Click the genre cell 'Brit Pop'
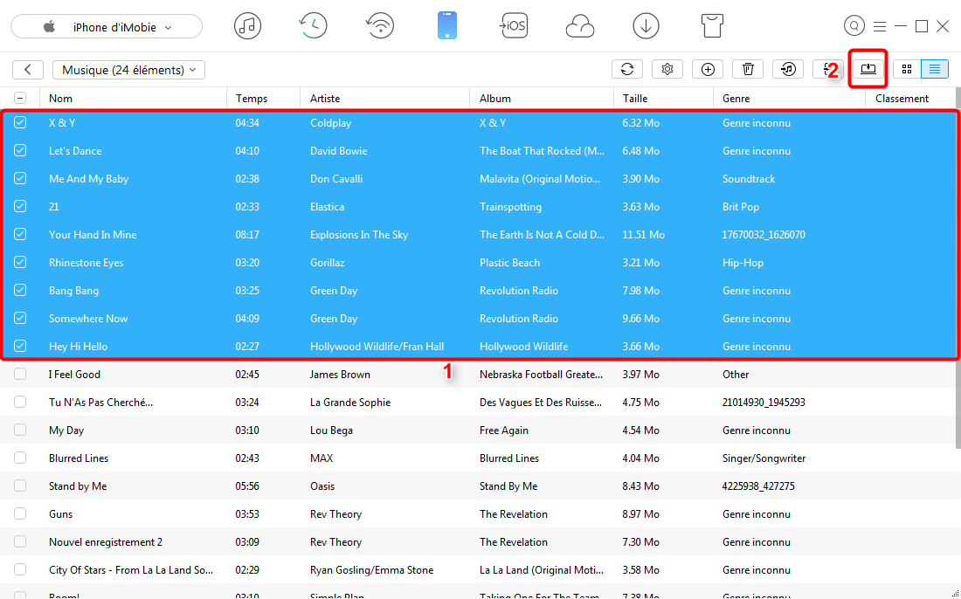This screenshot has height=599, width=961. pyautogui.click(x=741, y=206)
